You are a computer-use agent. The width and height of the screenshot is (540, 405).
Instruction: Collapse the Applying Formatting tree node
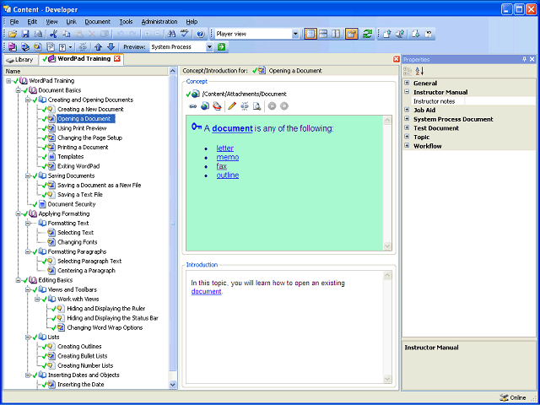pos(19,213)
